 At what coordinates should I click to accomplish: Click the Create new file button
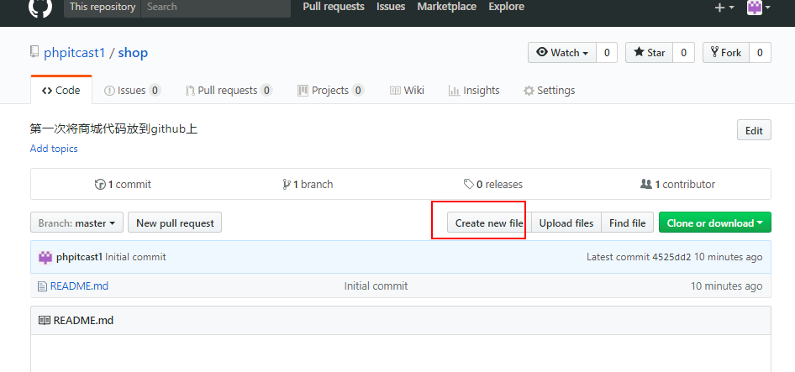click(x=488, y=223)
